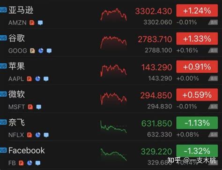222x170 pixels.
Task: Click the AAPL pie chart icon
Action: tap(37, 79)
